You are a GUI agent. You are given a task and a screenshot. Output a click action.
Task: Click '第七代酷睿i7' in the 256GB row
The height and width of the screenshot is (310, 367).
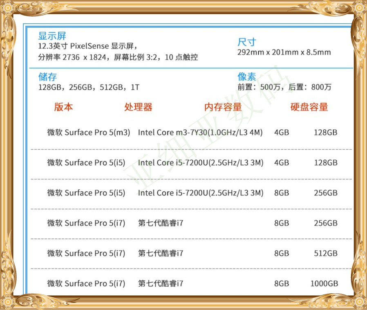coord(161,223)
